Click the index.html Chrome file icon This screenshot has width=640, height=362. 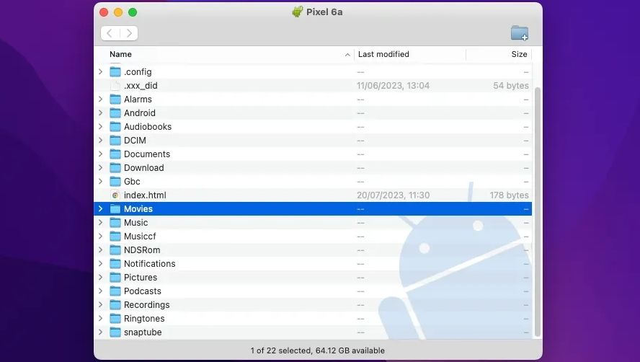115,195
